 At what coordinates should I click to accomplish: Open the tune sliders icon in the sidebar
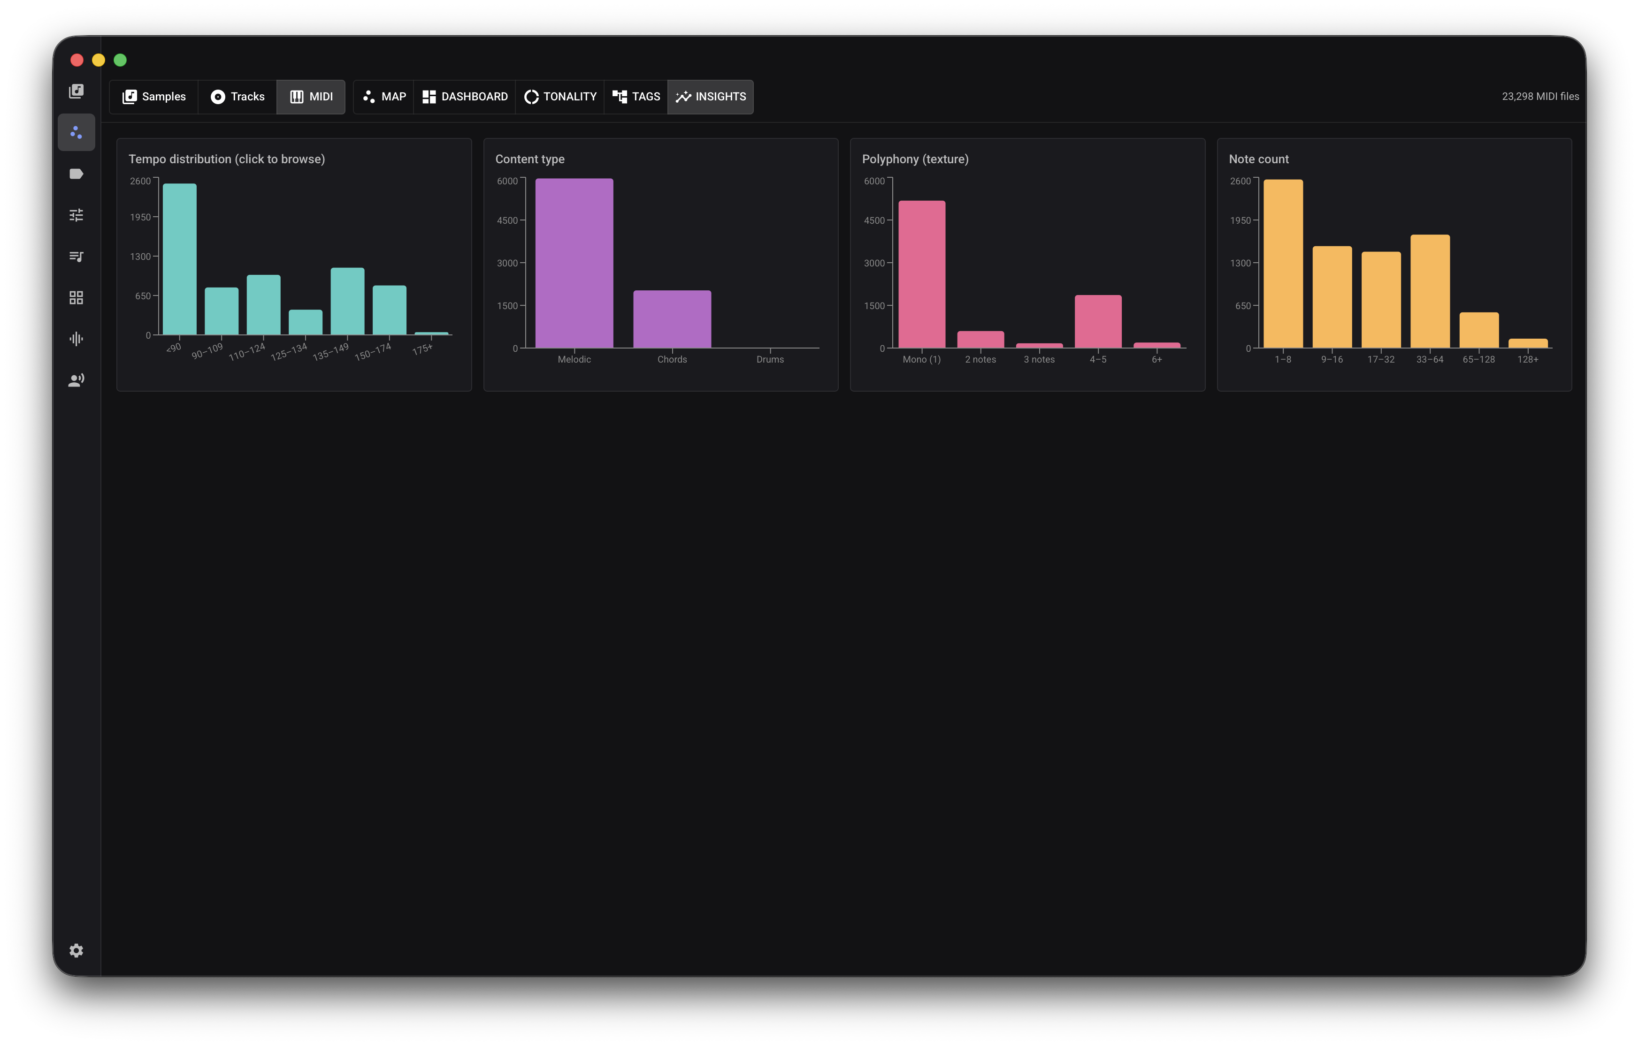(x=76, y=215)
